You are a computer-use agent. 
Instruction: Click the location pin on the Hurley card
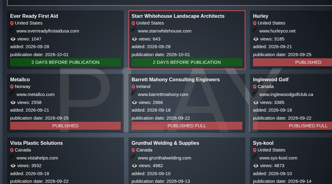click(255, 23)
